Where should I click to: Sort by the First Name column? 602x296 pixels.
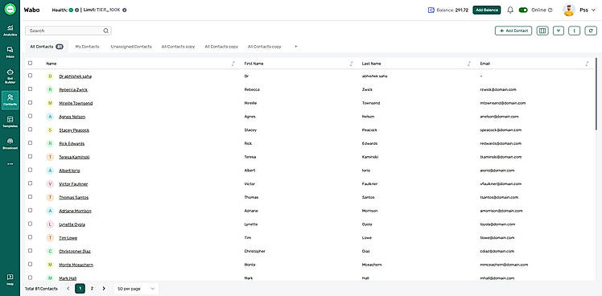coord(351,64)
